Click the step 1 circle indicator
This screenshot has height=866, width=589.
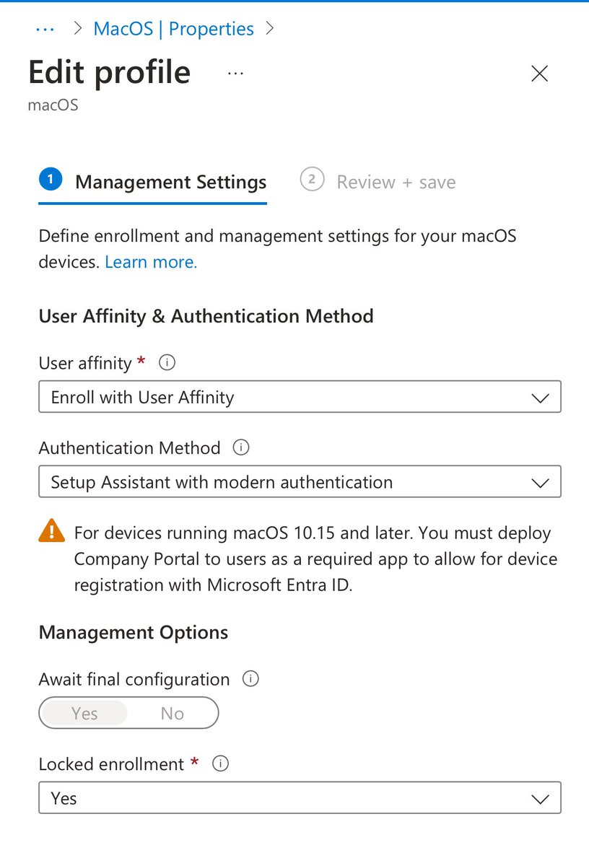pyautogui.click(x=51, y=180)
